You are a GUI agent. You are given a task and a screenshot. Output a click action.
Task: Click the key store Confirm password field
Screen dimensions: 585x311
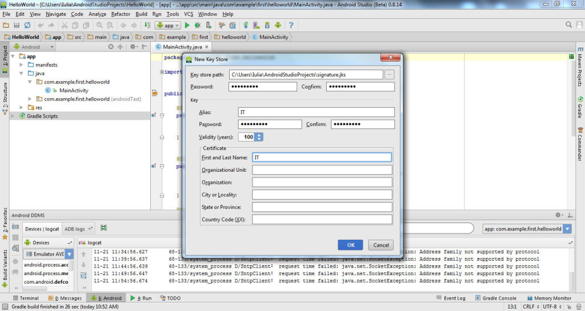[x=360, y=86]
